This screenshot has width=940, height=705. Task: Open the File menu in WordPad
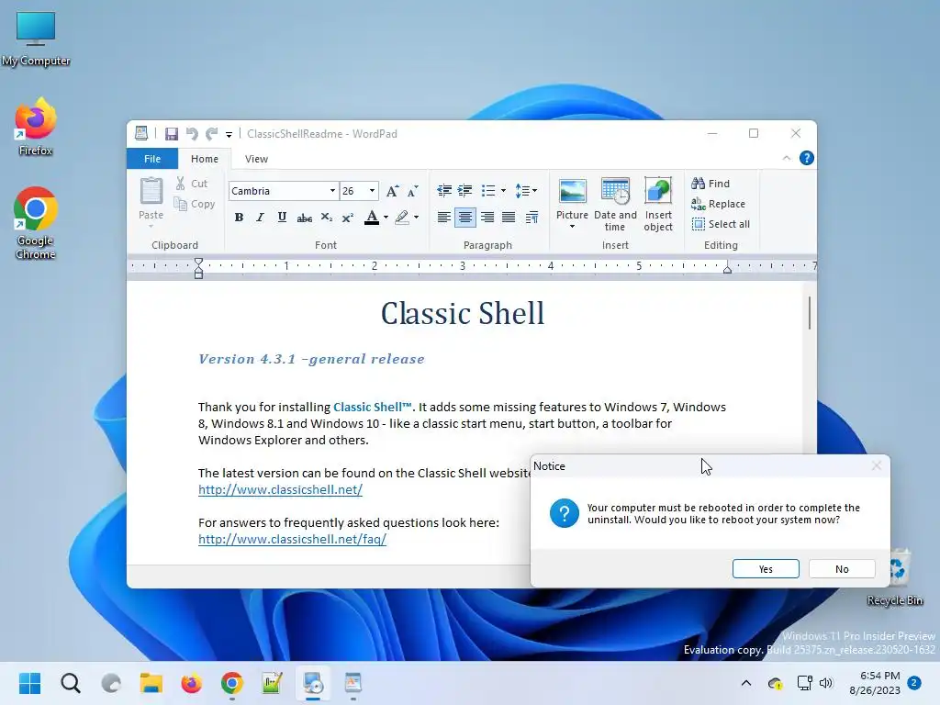152,159
